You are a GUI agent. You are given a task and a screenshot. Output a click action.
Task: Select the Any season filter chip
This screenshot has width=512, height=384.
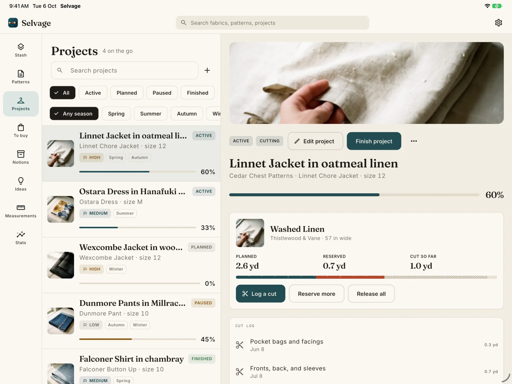74,114
